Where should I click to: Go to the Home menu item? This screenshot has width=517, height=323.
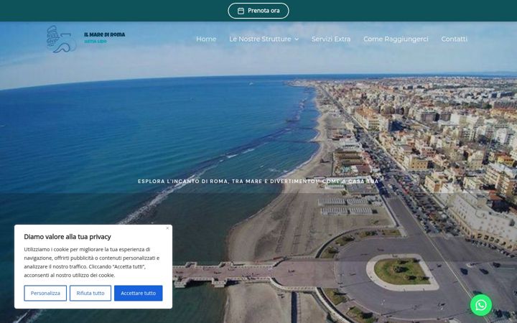(x=206, y=39)
